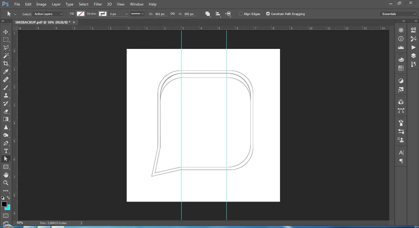Select the Healing Brush tool
This screenshot has height=228, width=419.
pos(6,80)
